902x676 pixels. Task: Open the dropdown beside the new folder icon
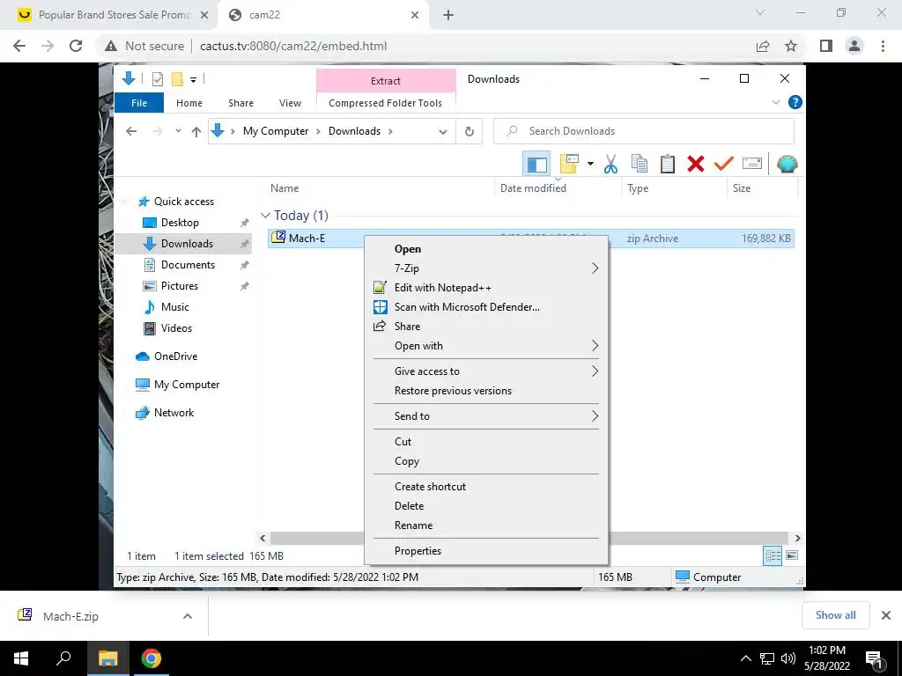[590, 164]
